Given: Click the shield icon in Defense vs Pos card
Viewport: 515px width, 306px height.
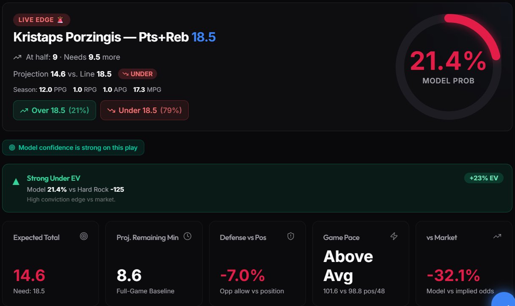Looking at the screenshot, I should click(291, 237).
